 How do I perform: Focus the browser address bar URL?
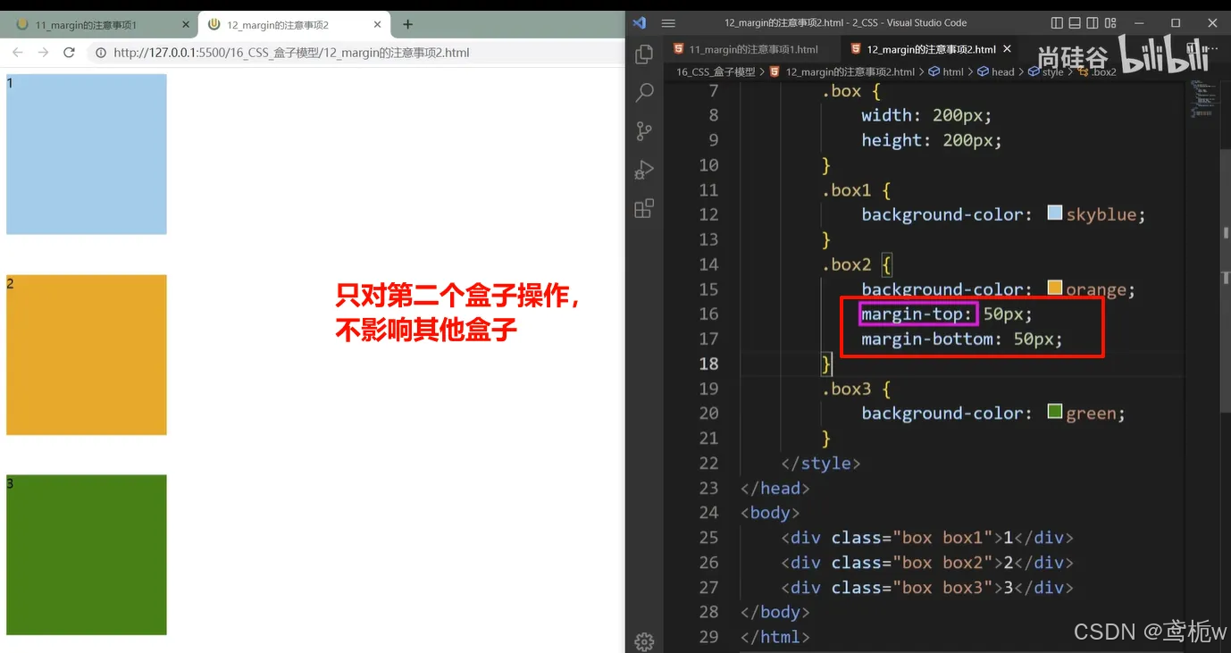click(291, 53)
